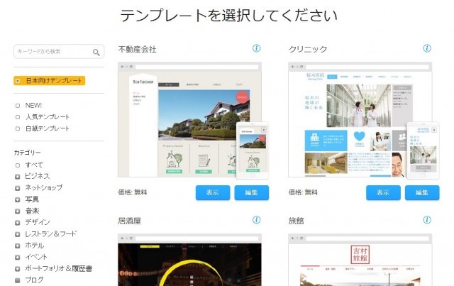Select the NEW! filter option
The image size is (454, 286).
click(x=34, y=105)
